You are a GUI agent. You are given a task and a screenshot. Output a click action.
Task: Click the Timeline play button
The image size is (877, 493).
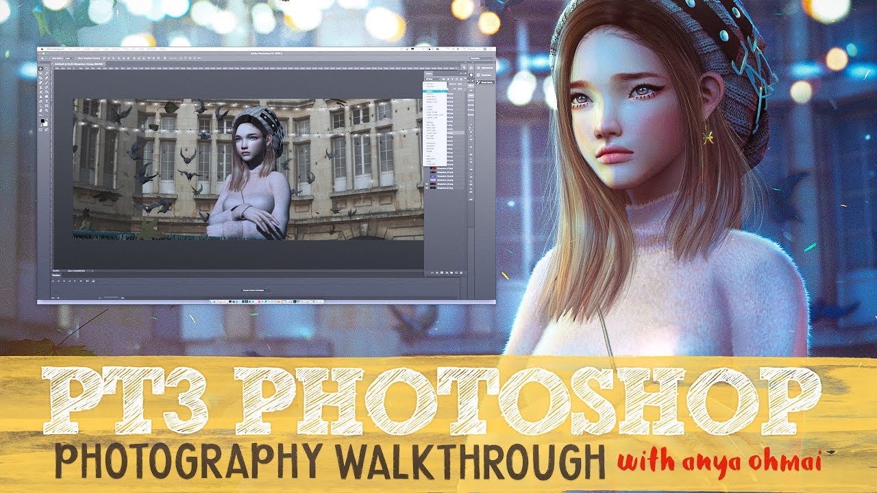point(64,281)
